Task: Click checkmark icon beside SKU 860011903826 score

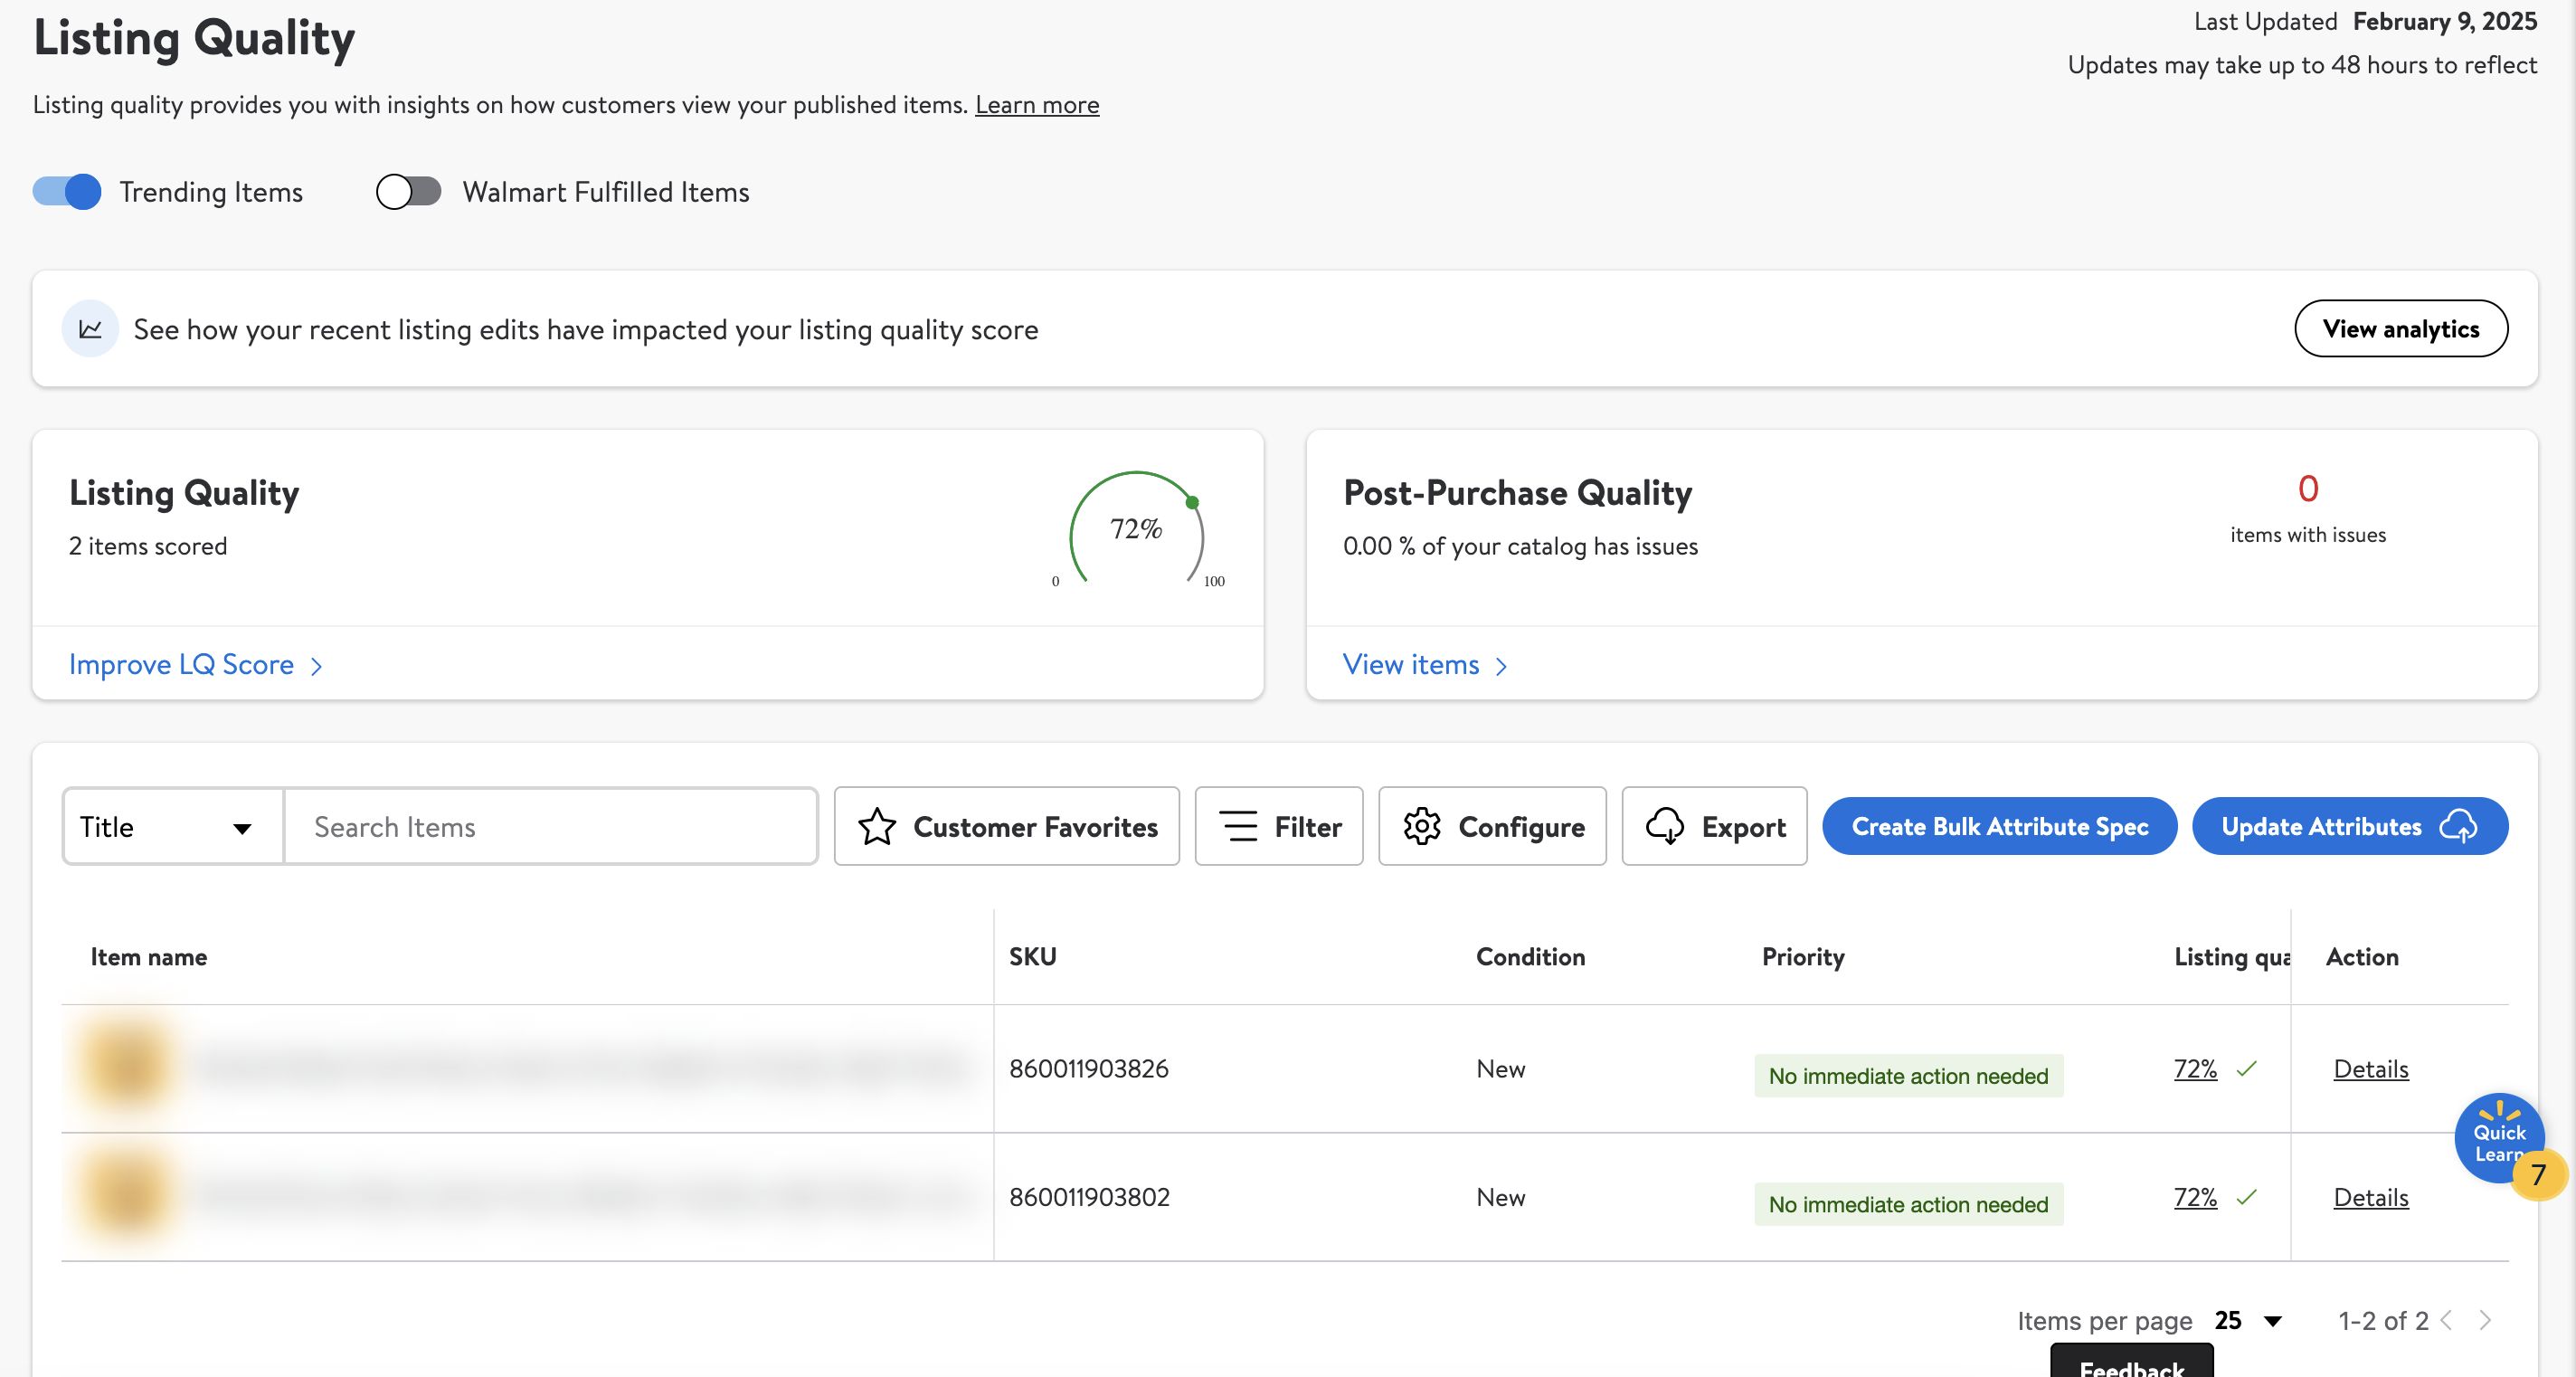Action: pyautogui.click(x=2247, y=1069)
